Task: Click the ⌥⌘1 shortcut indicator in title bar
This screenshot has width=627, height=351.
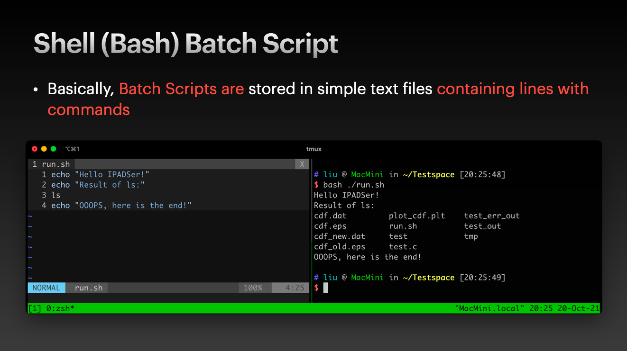Action: tap(72, 149)
